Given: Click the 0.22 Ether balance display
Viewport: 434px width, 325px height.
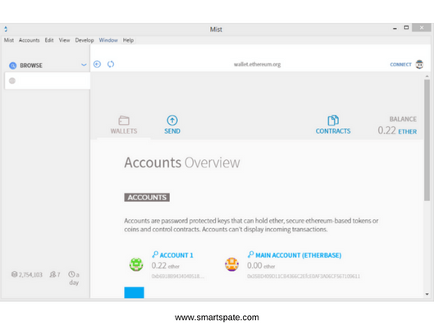Looking at the screenshot, I should click(397, 130).
